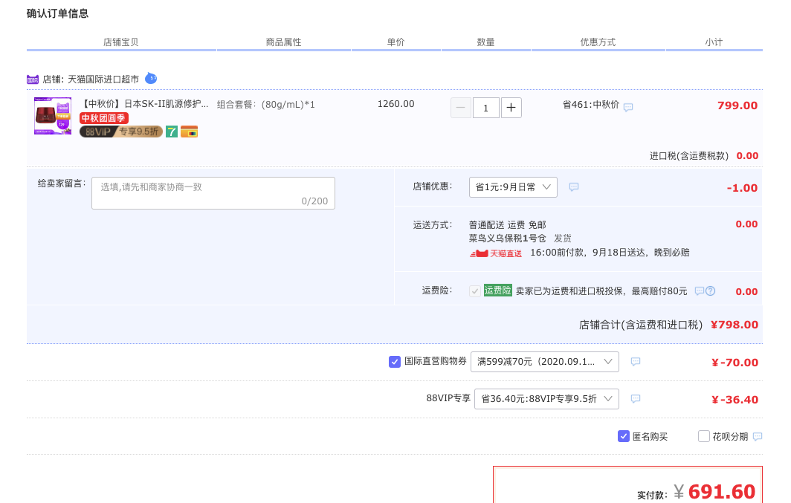The width and height of the screenshot is (791, 503).
Task: Open the product title 日本SK-II肌源修护 link
Action: 146,104
